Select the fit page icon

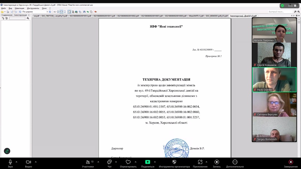tap(58, 12)
